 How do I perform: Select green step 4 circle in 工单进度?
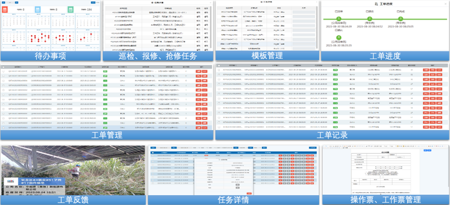tap(339, 37)
